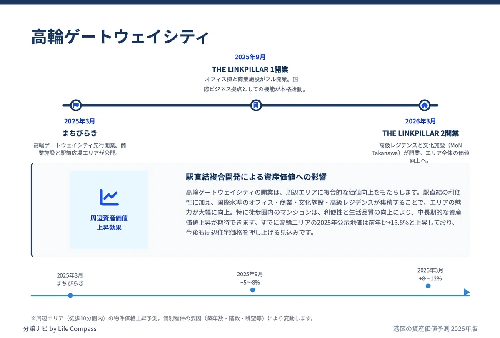Image resolution: width=500 pixels, height=338 pixels.
Task: Click the description 高級レジデンスと文化施設
Action: click(420, 153)
